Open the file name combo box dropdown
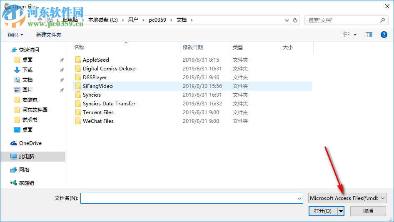Screen dimensions: 394x222 (299, 198)
